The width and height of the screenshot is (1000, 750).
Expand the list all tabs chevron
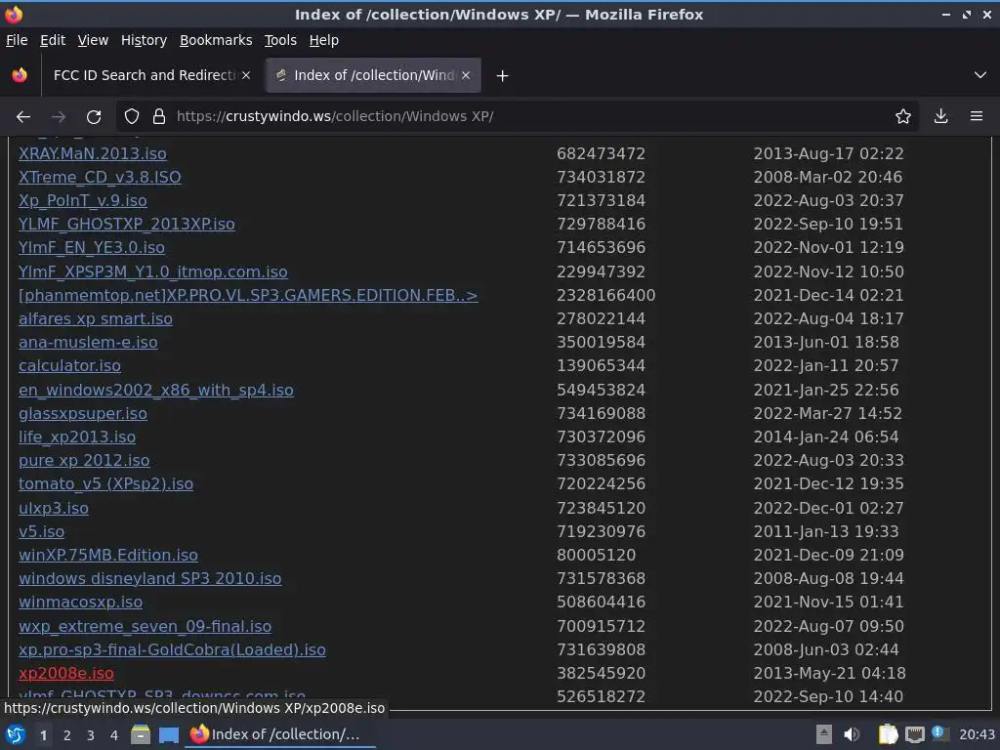980,75
